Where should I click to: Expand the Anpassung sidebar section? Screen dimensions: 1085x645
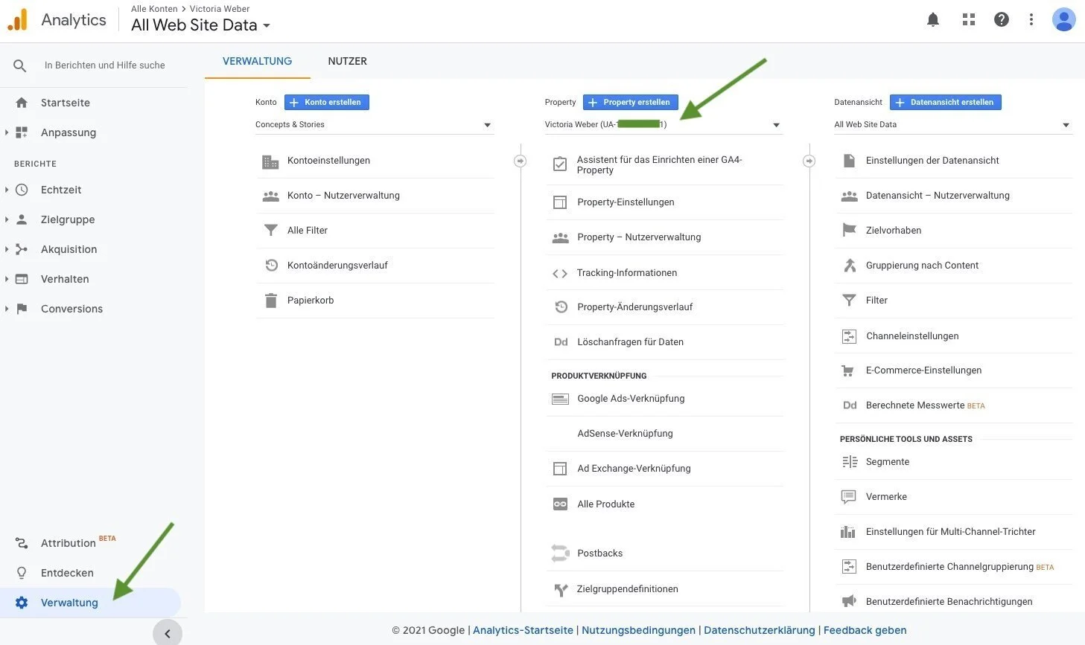(x=7, y=132)
